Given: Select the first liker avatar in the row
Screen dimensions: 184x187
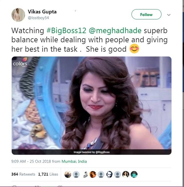Looking at the screenshot, I should 68,174.
